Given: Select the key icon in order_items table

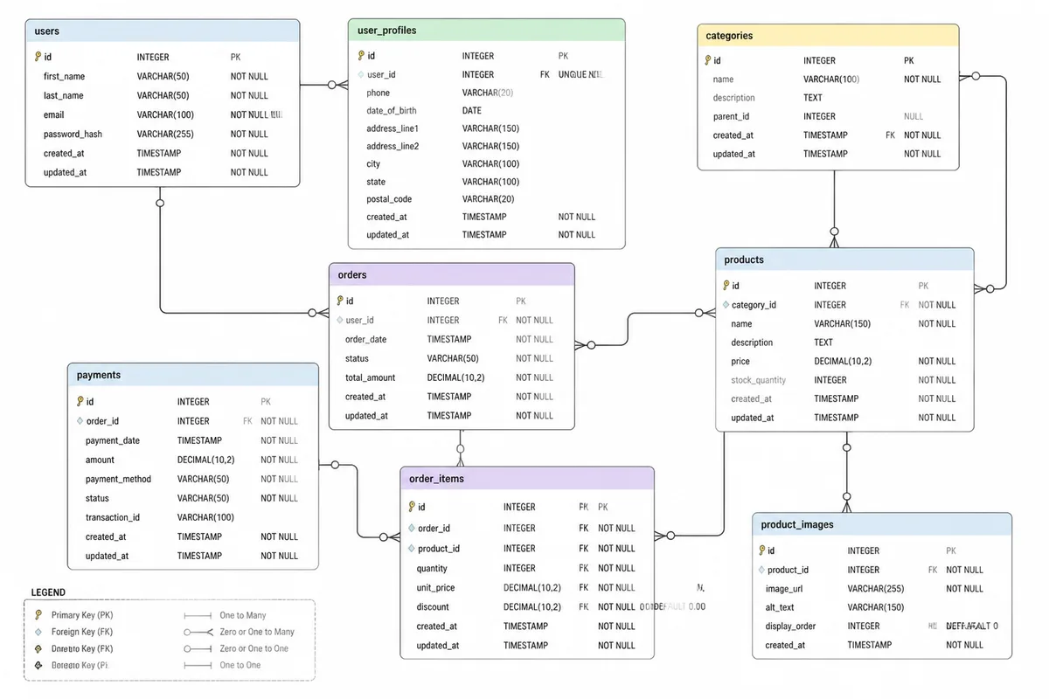Looking at the screenshot, I should click(411, 507).
